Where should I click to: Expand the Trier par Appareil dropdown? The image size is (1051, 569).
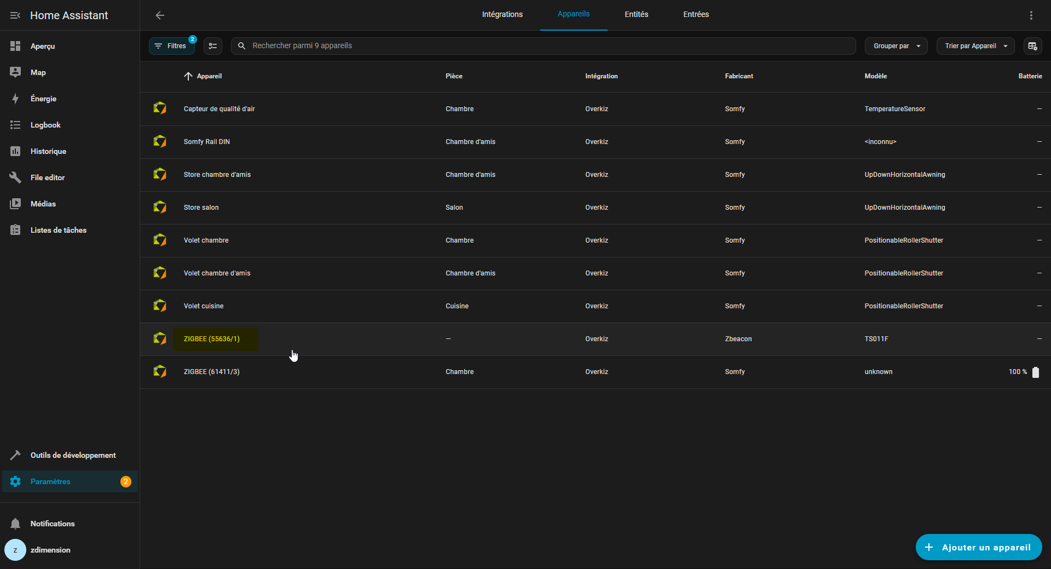pyautogui.click(x=975, y=46)
